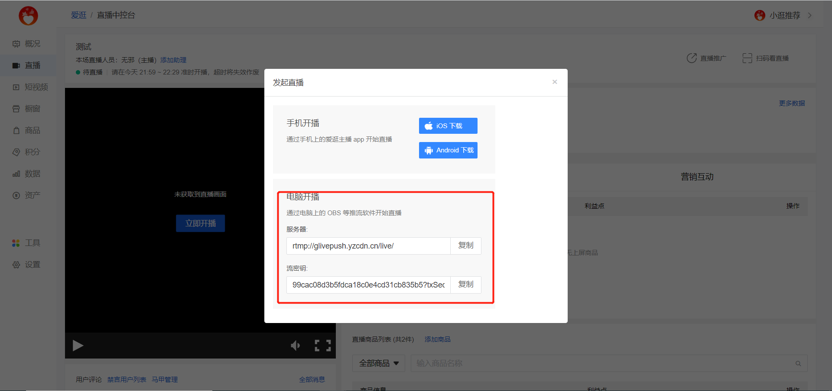Open the 全部商品 dropdown
Screen dimensions: 832x391
[x=379, y=363]
